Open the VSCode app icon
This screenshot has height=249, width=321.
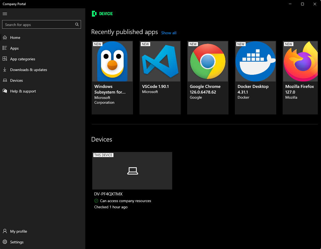(x=160, y=61)
